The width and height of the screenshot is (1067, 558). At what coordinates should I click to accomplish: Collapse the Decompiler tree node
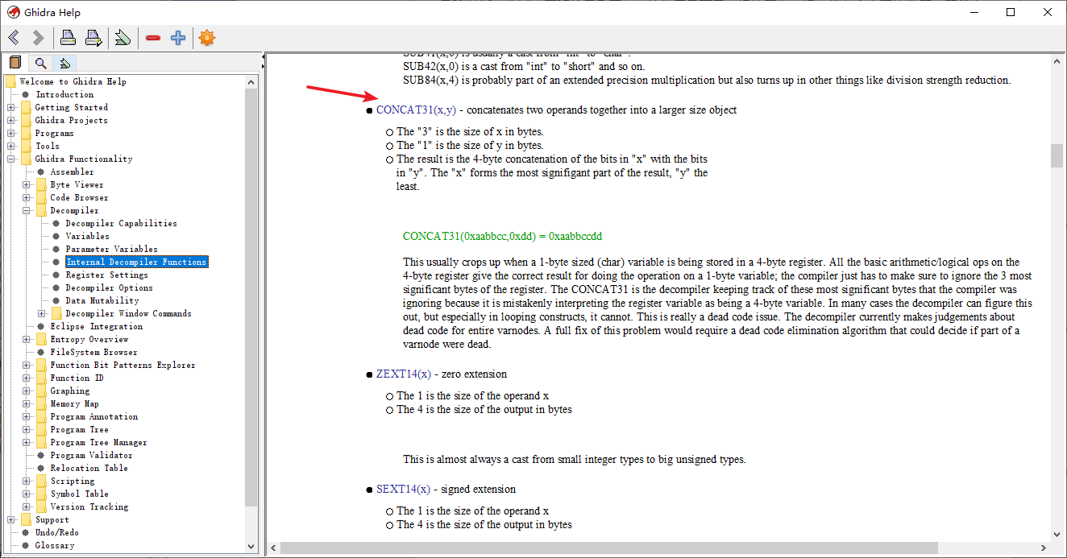click(26, 210)
